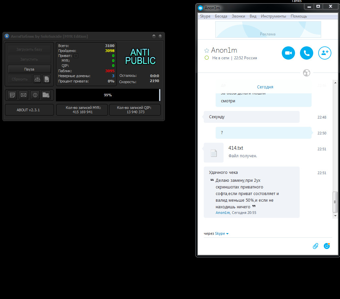Open the folder info icon in АнтиПаблик
The width and height of the screenshot is (340, 299).
tap(46, 95)
